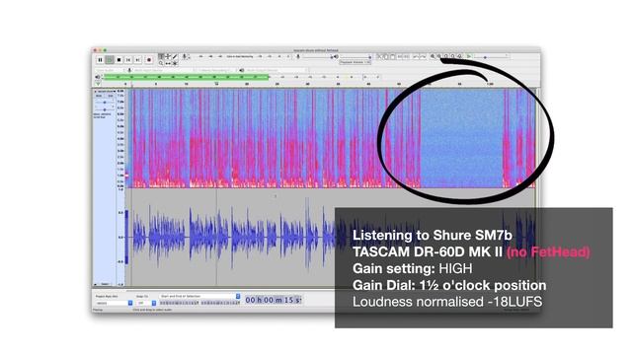Screen dimensions: 632x355
Task: Click the Cut scissors icon
Action: [x=379, y=57]
